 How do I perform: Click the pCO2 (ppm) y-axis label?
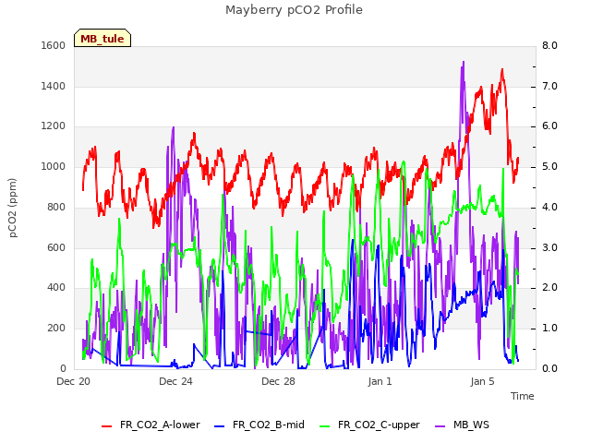pos(13,208)
